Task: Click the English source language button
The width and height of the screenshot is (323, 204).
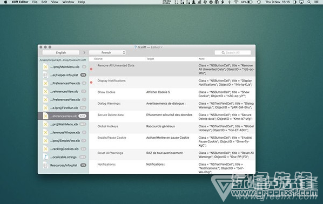Action: point(61,53)
